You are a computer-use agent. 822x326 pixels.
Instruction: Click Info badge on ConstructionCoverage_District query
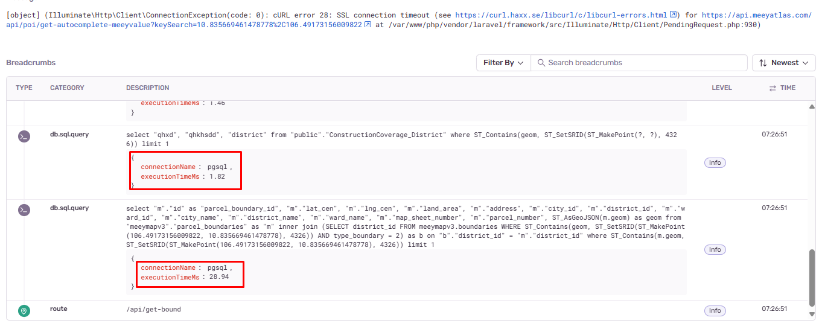tap(715, 162)
